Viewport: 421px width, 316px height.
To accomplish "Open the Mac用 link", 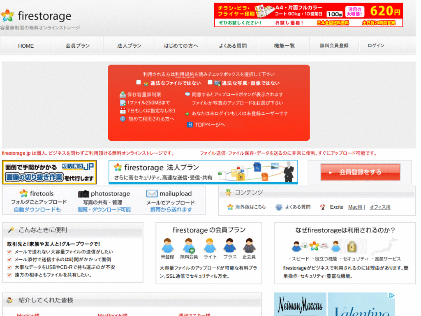I will tap(355, 207).
